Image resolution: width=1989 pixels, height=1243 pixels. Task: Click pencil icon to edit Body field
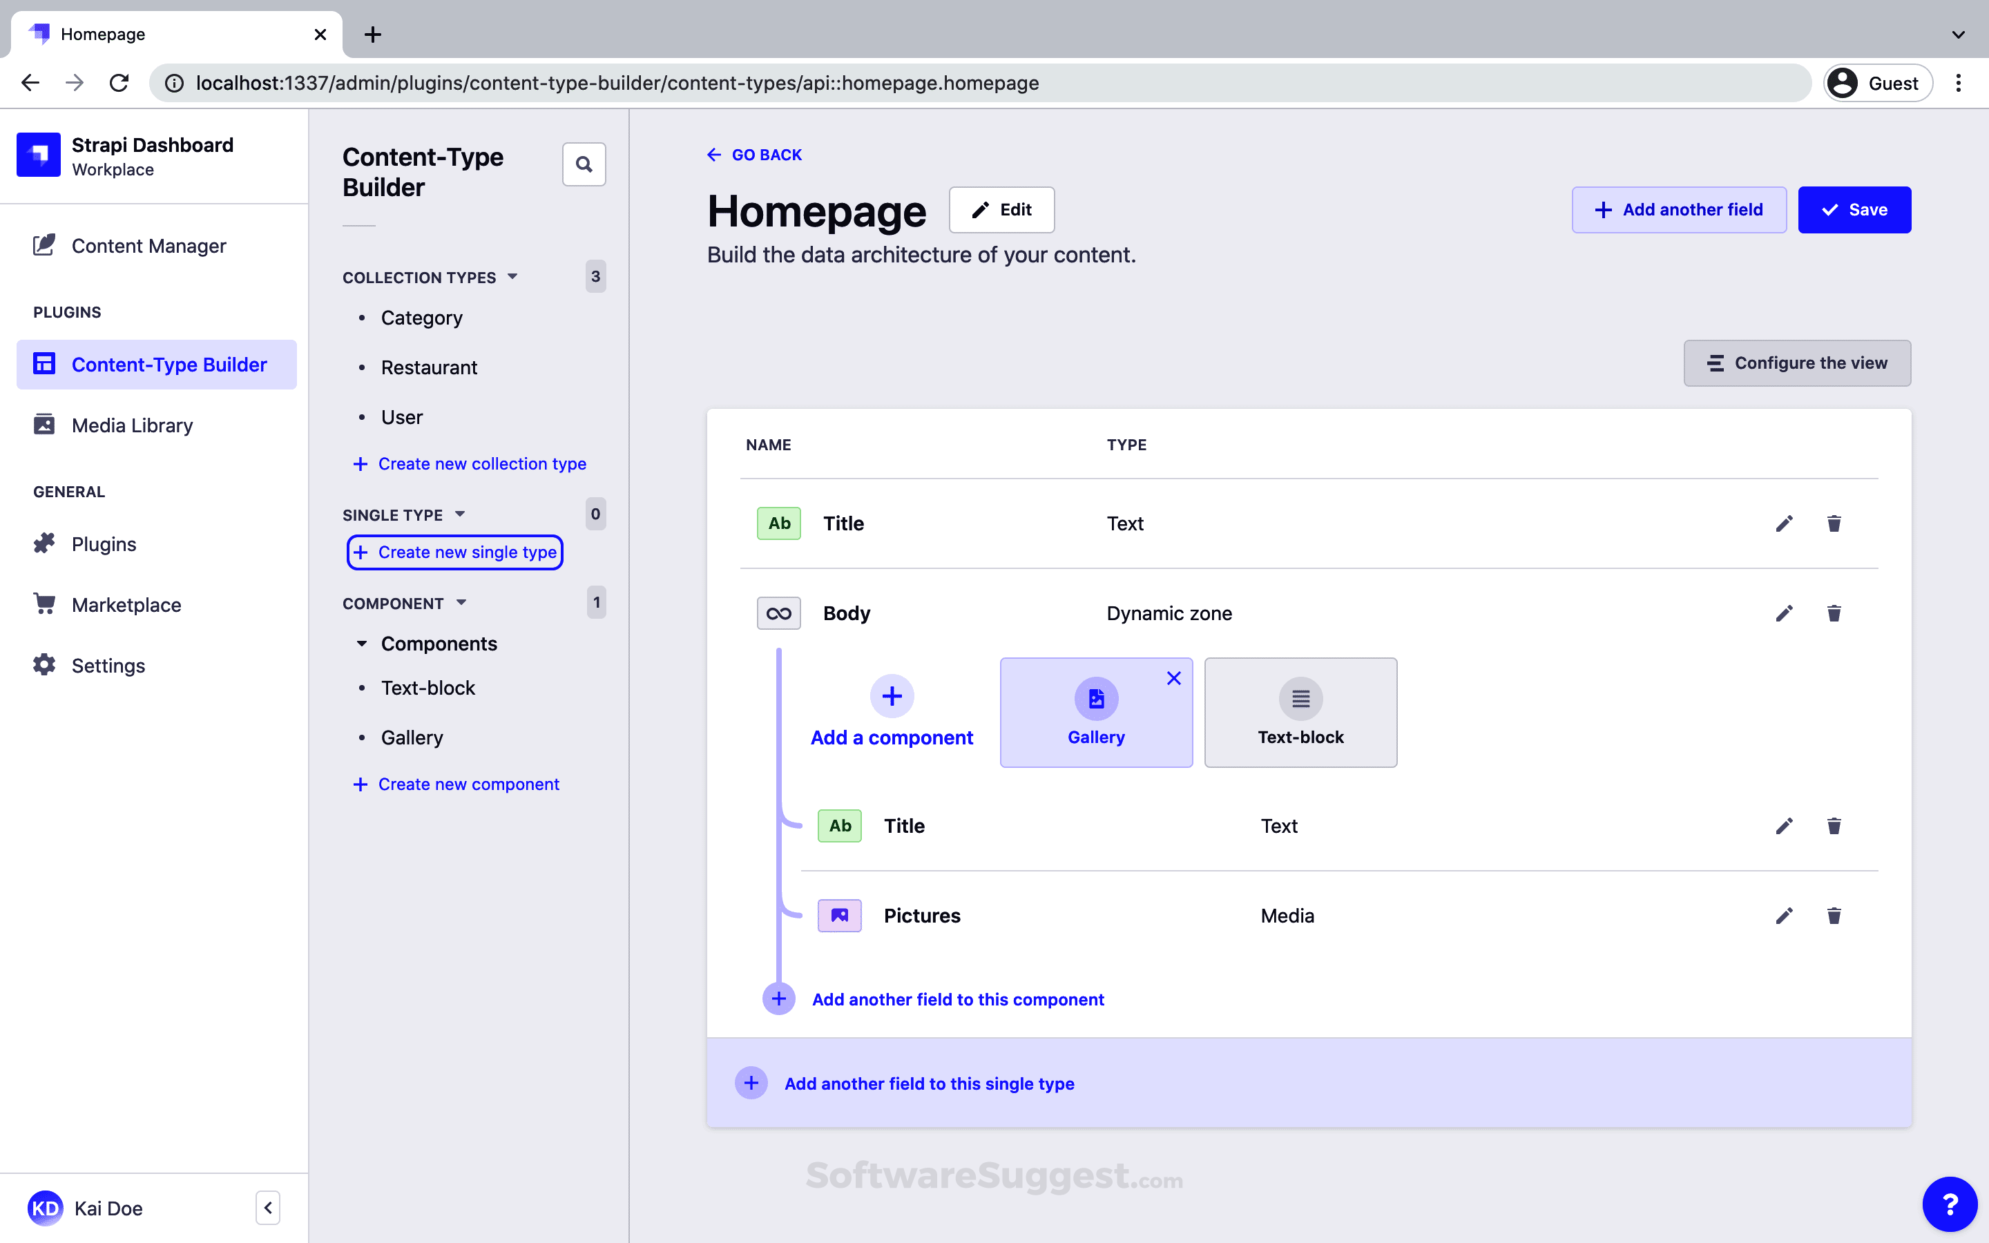tap(1783, 613)
